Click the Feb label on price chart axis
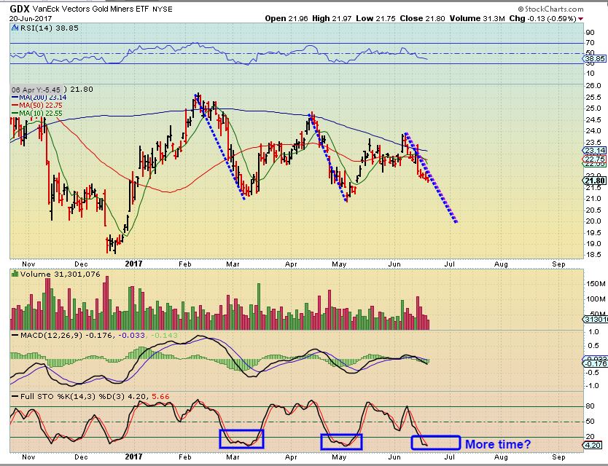Screen dimensions: 608x466 point(185,264)
